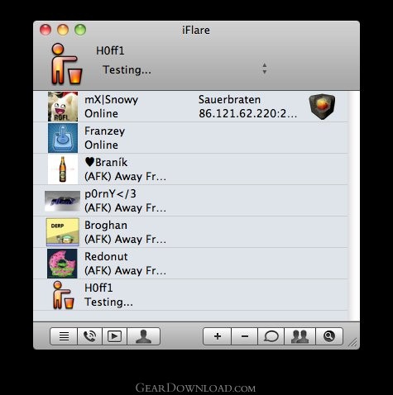
Task: Click the Online status under Franzey
Action: [x=101, y=145]
